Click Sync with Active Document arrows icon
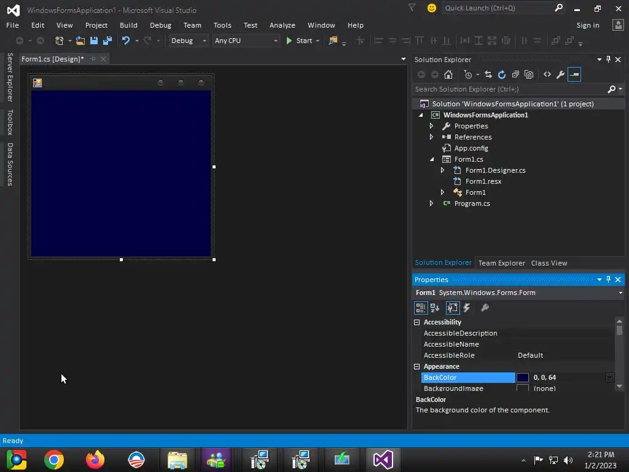The width and height of the screenshot is (629, 472). click(488, 74)
